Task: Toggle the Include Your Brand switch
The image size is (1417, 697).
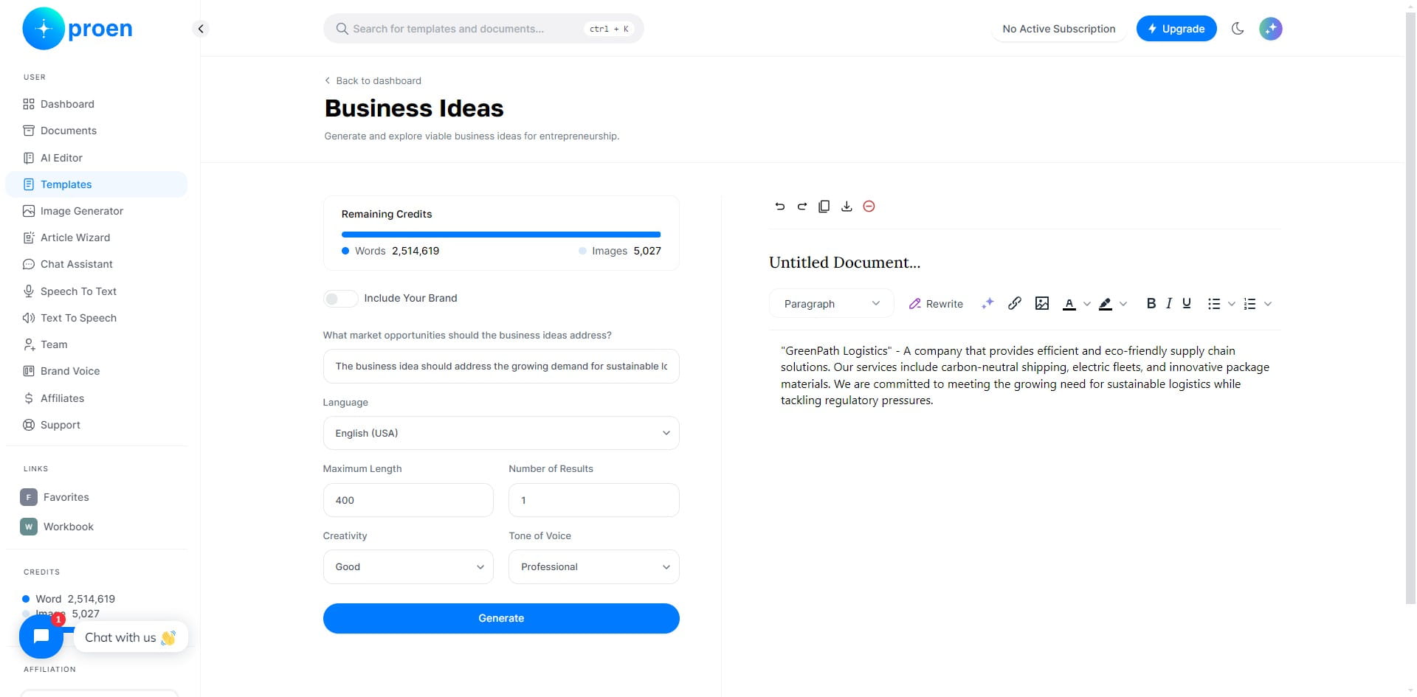Action: (x=340, y=298)
